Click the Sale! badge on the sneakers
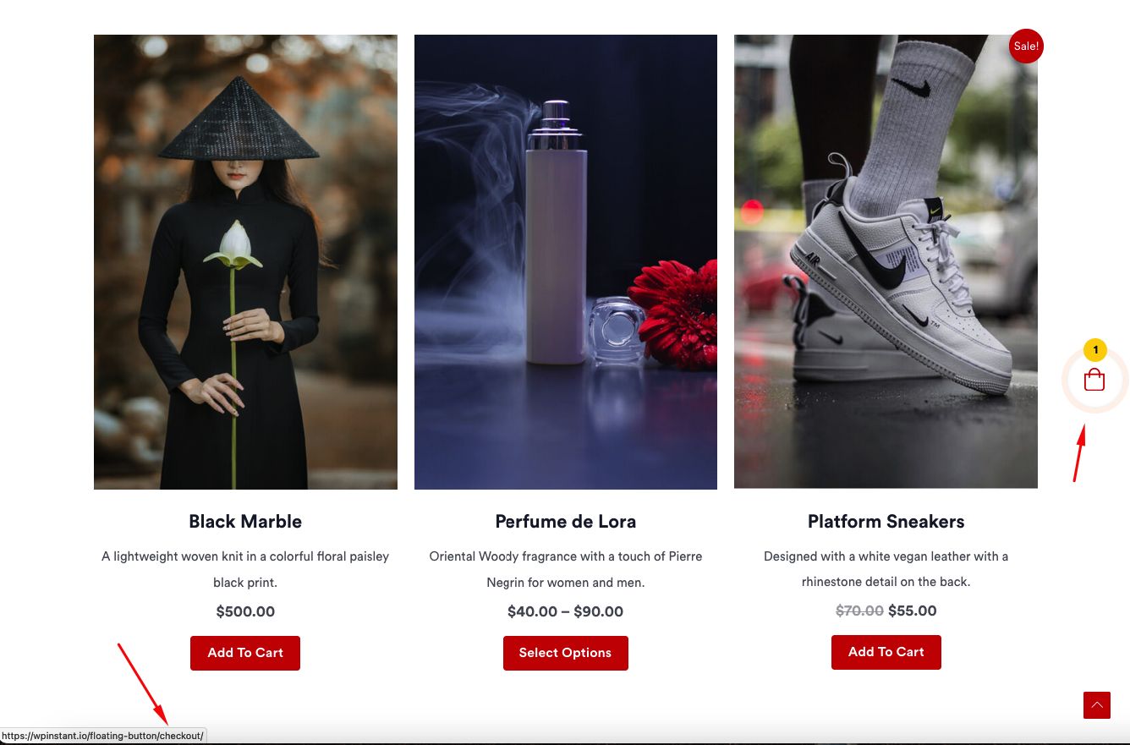Screen dimensions: 1130x745 [x=1026, y=47]
